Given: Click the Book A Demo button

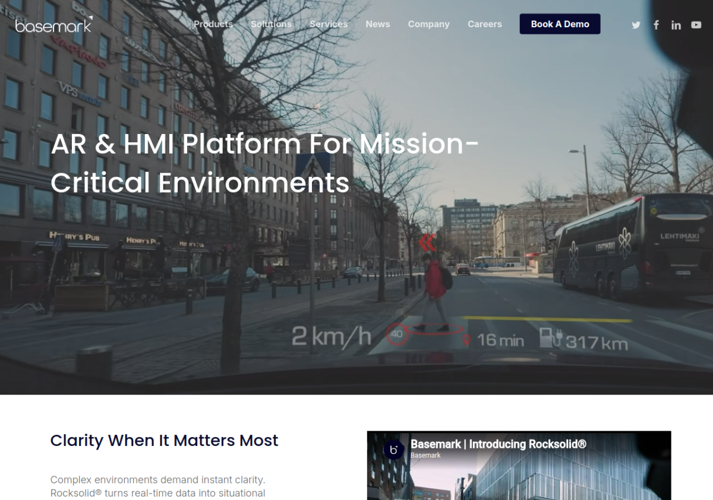Looking at the screenshot, I should pyautogui.click(x=560, y=24).
